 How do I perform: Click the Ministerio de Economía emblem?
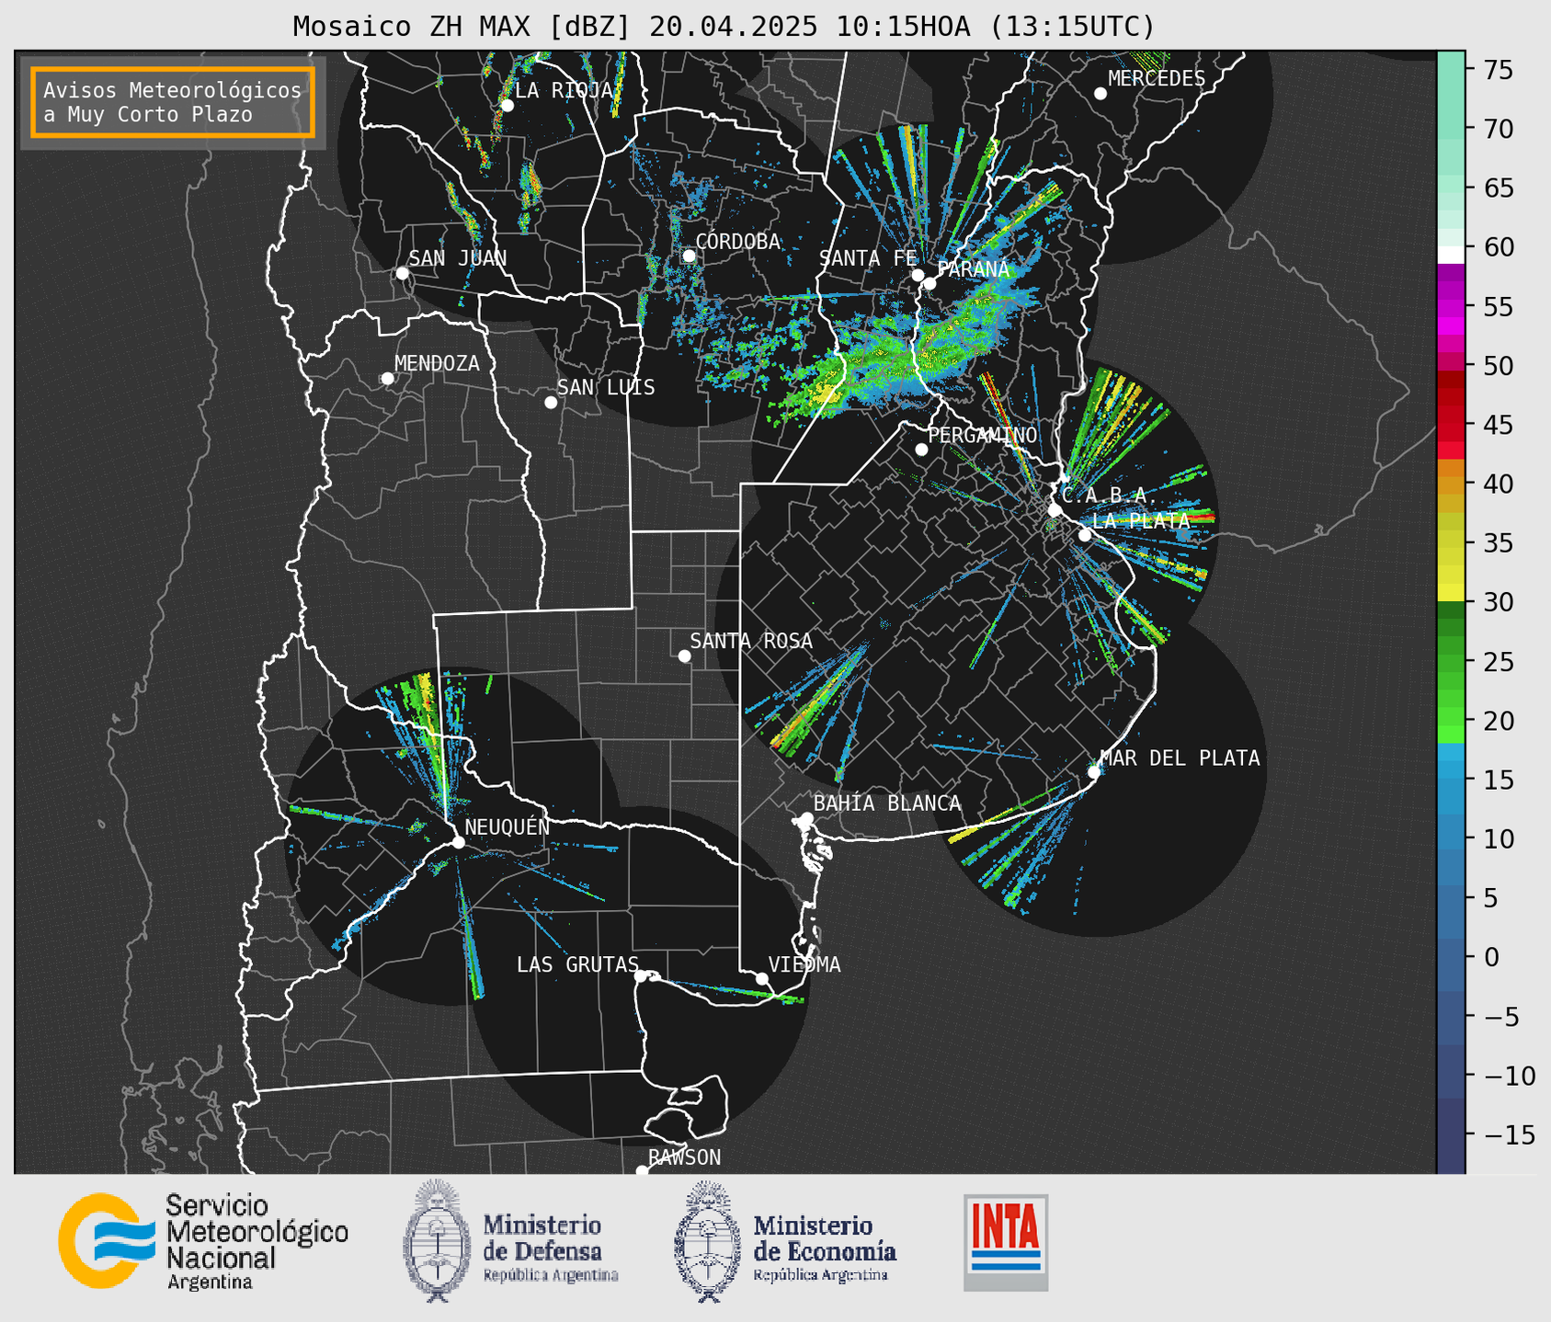click(708, 1241)
